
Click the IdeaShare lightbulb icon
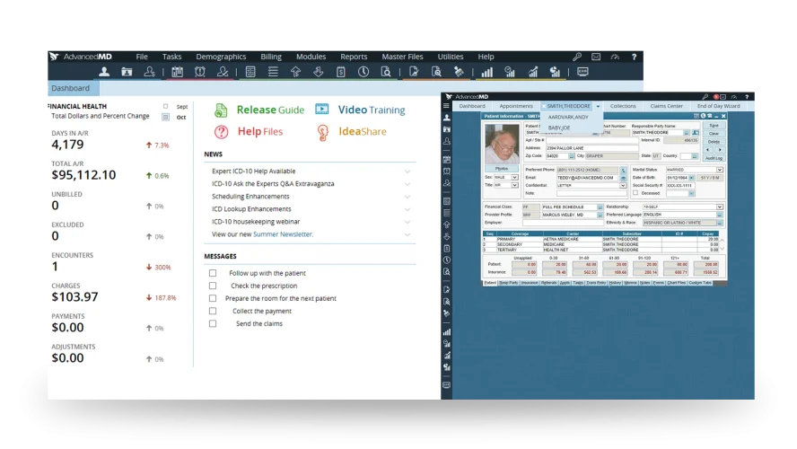[x=322, y=132]
